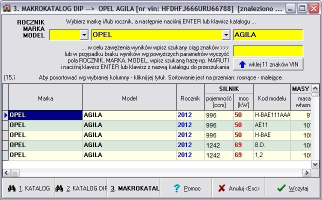322x200 pixels.
Task: Click the question mark Pomoc icon
Action: coord(176,188)
